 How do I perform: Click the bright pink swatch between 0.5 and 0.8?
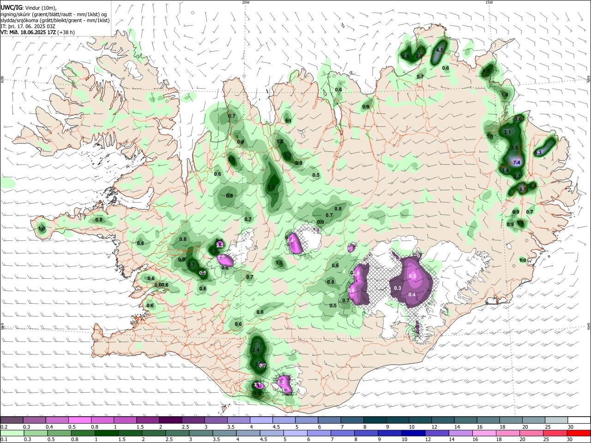[80, 420]
